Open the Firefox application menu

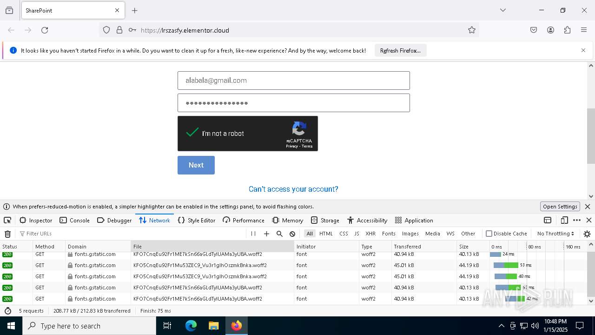584,30
